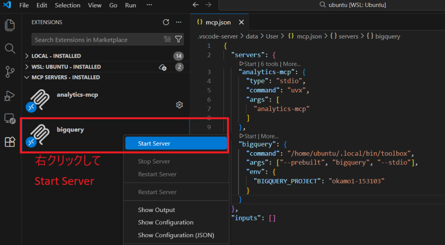Click the cloud install icon for WSL Ubuntu

(x=163, y=67)
